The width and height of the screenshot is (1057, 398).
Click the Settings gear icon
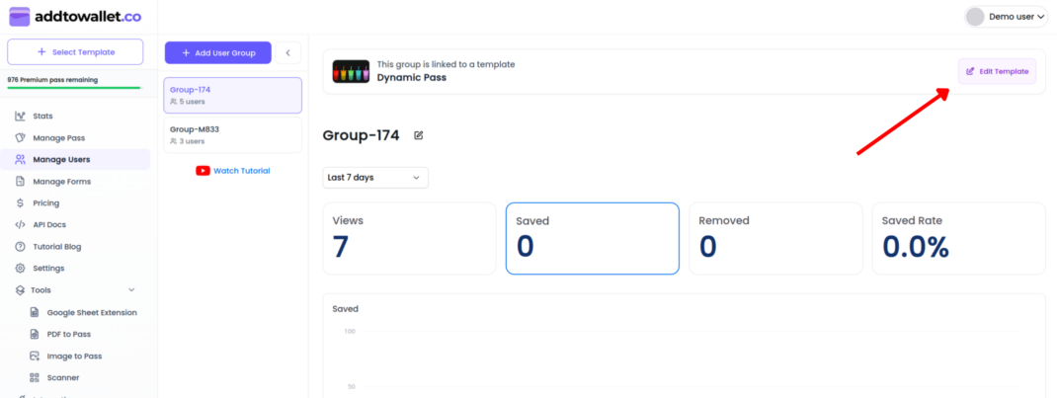pos(21,269)
